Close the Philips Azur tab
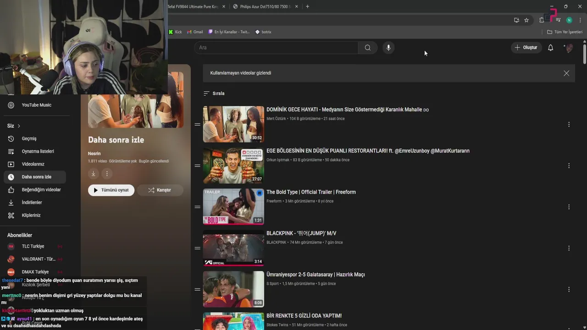 297,6
